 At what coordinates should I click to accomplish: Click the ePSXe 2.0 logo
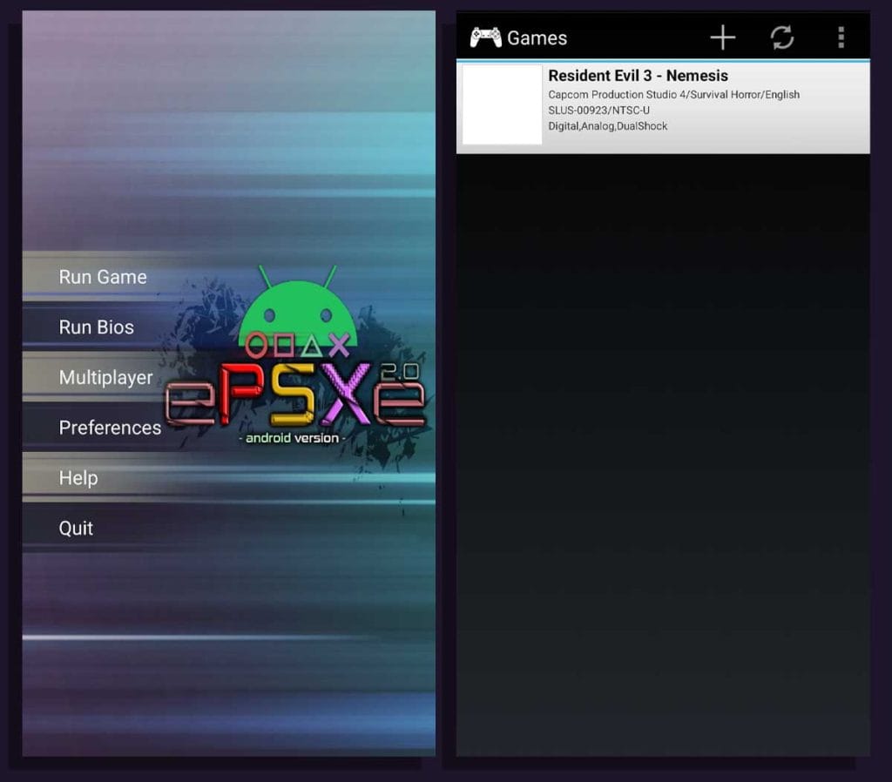[x=295, y=394]
